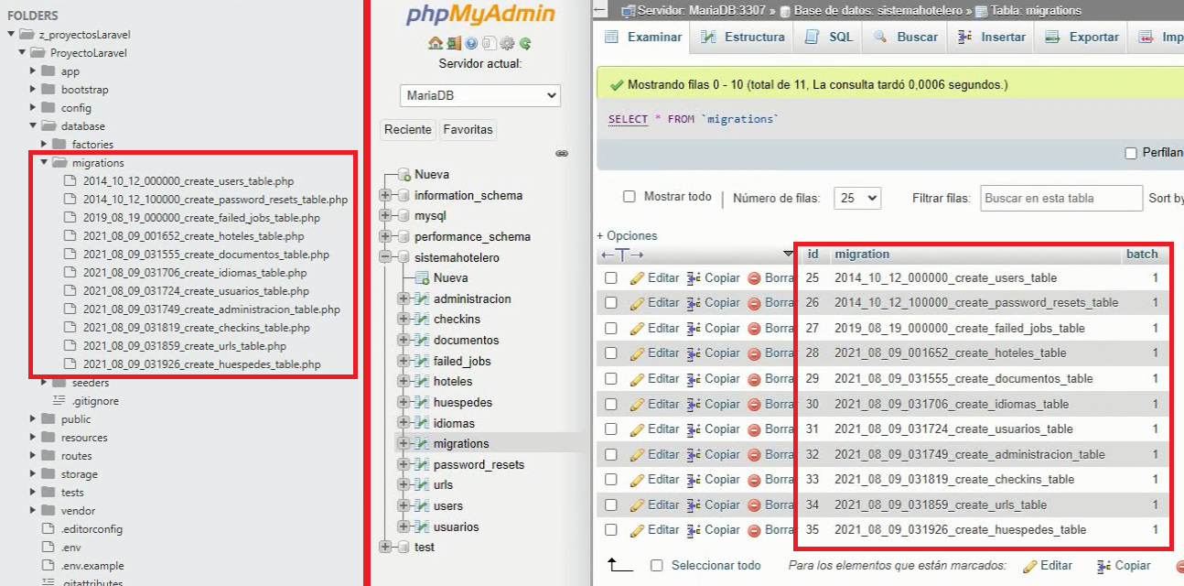The width and height of the screenshot is (1184, 586).
Task: Open the phpMyAdmin documentation help icon
Action: (x=471, y=43)
